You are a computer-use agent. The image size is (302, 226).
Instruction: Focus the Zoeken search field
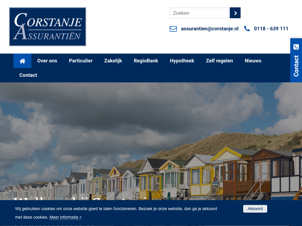pyautogui.click(x=199, y=13)
